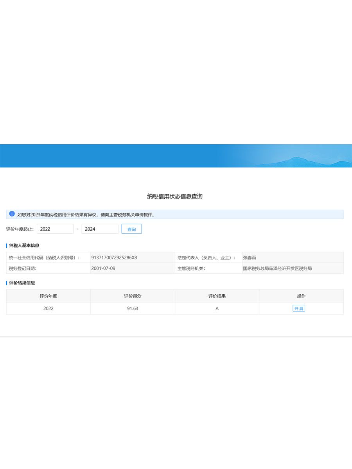Select the starting year input showing 2022
Screen dimensions: 352x469
click(55, 229)
